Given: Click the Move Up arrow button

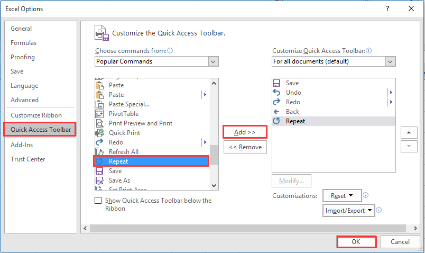Looking at the screenshot, I should (x=409, y=132).
